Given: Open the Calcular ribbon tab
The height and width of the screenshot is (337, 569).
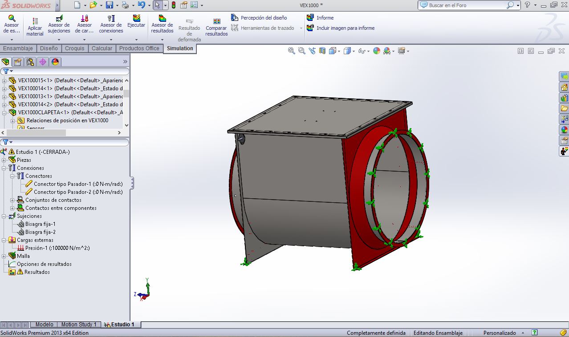Looking at the screenshot, I should (x=102, y=48).
